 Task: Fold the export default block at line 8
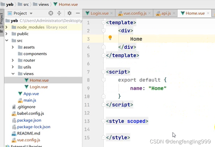[103, 80]
